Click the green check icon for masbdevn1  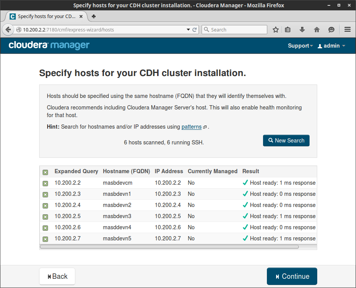coord(245,194)
